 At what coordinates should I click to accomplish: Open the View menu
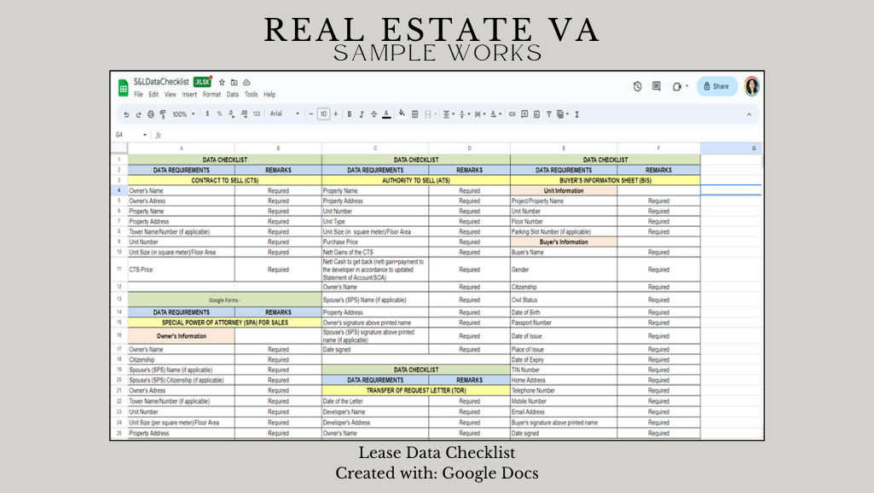[171, 95]
